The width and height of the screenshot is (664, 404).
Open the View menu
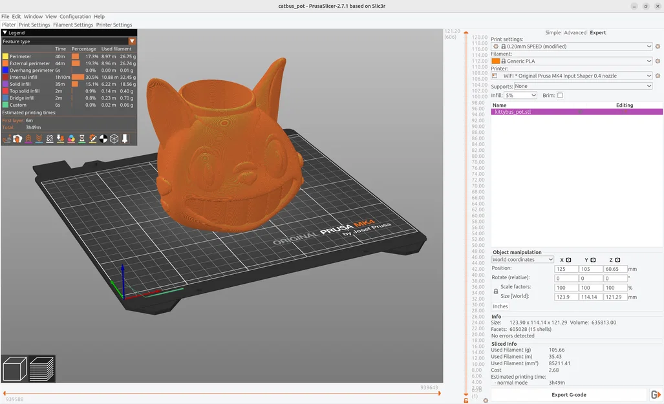pyautogui.click(x=51, y=17)
